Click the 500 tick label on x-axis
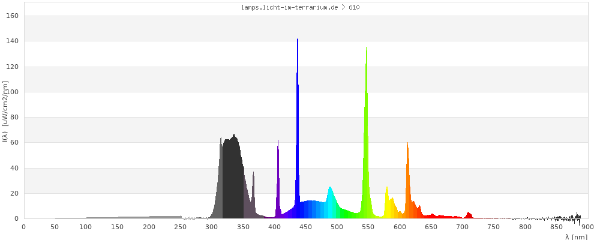 (x=337, y=227)
